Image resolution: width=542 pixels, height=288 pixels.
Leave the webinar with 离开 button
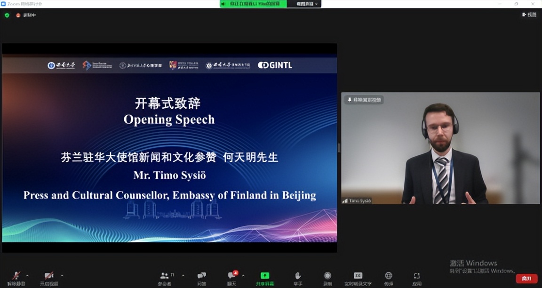tap(526, 278)
